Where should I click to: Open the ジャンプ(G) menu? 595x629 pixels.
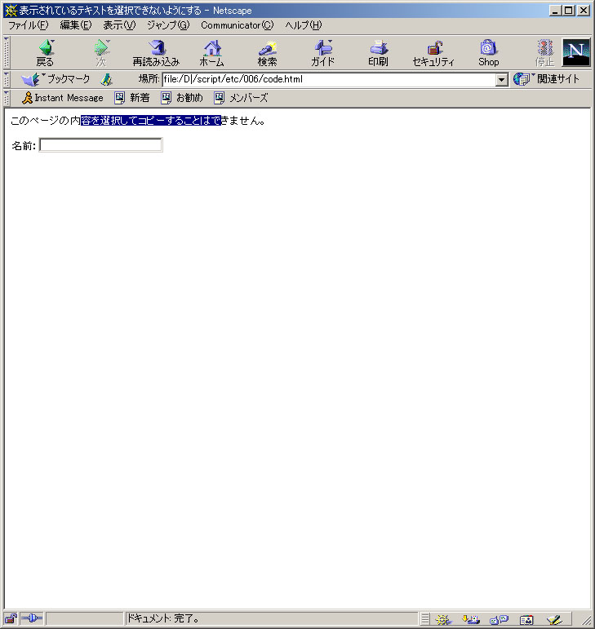168,25
